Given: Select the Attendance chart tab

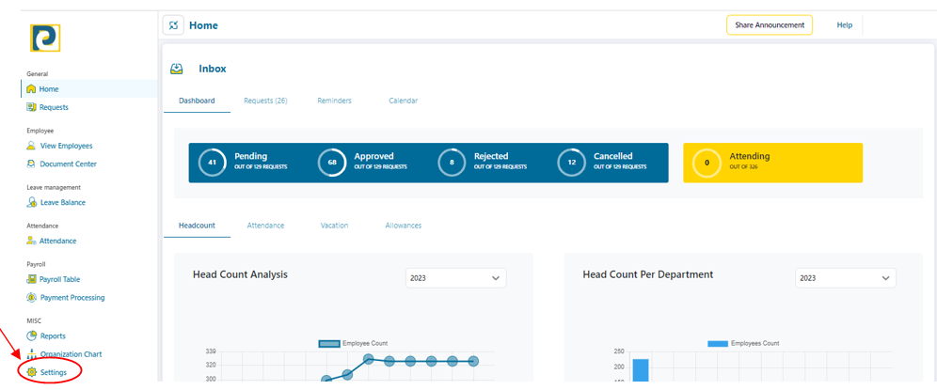Looking at the screenshot, I should tap(265, 226).
